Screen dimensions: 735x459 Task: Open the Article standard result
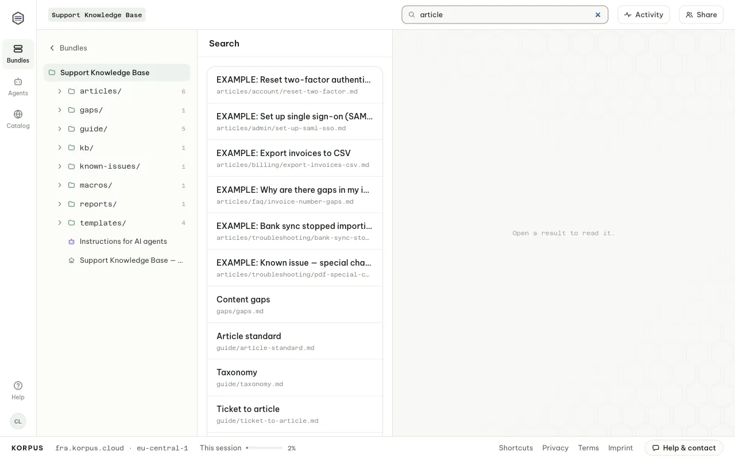[295, 341]
